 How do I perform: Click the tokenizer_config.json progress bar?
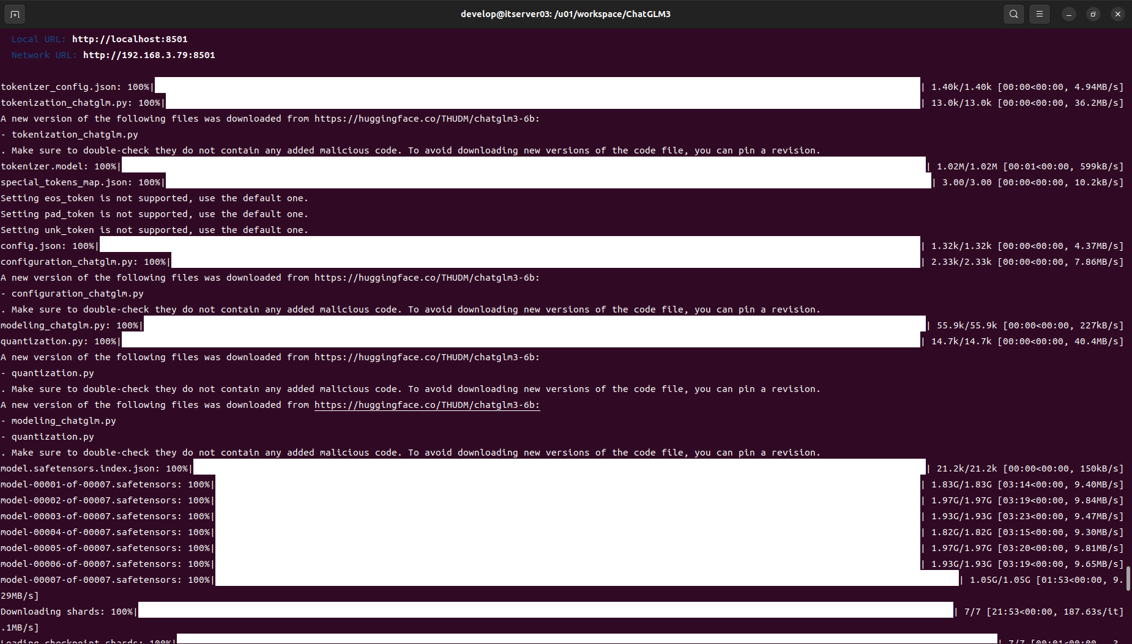(x=537, y=86)
